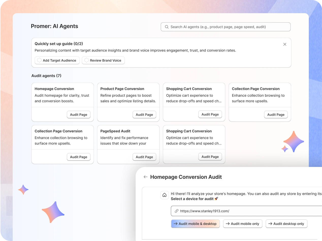The image size is (322, 241).
Task: Click the search magnifier icon
Action: click(x=167, y=27)
